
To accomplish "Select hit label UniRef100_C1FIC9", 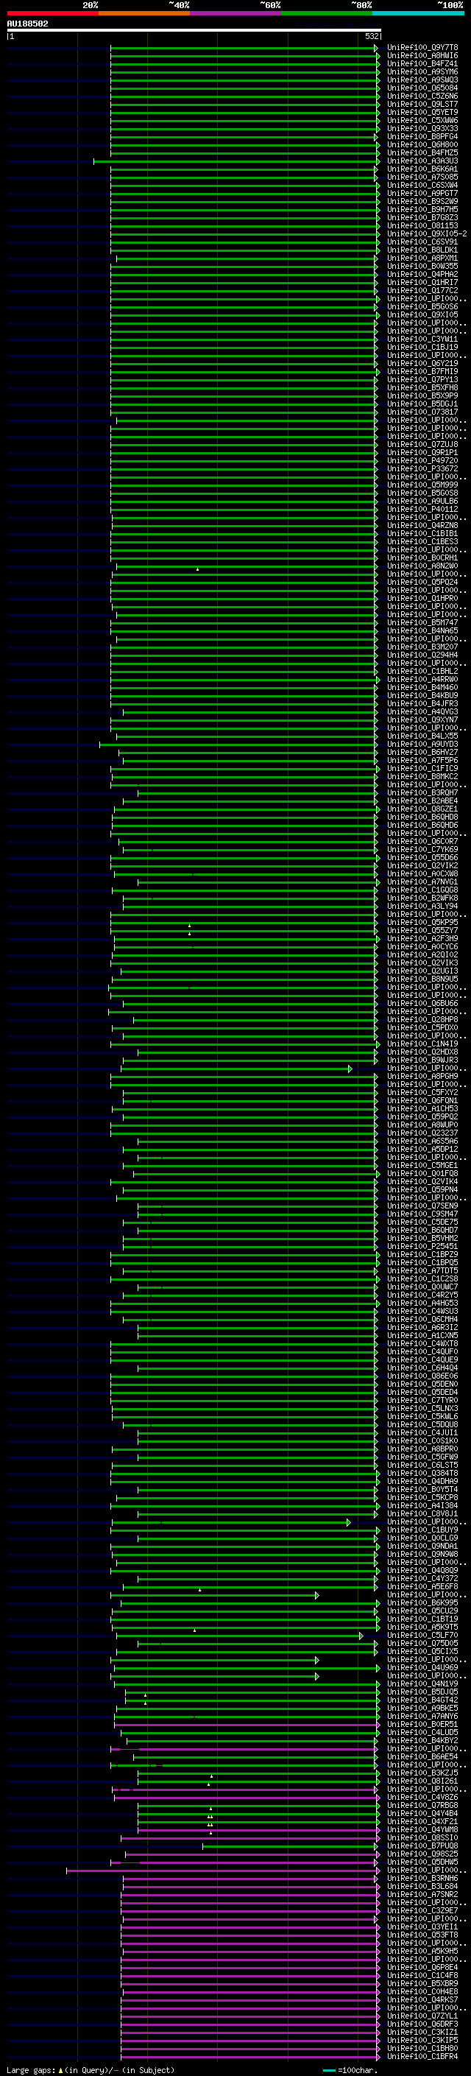I will pos(422,769).
